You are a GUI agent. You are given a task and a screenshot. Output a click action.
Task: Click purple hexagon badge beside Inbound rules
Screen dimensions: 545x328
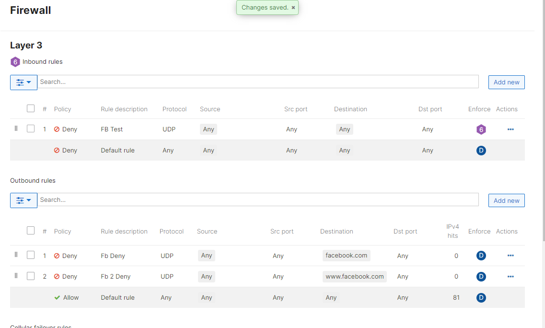[x=15, y=62]
